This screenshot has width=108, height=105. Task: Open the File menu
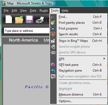[6, 11]
